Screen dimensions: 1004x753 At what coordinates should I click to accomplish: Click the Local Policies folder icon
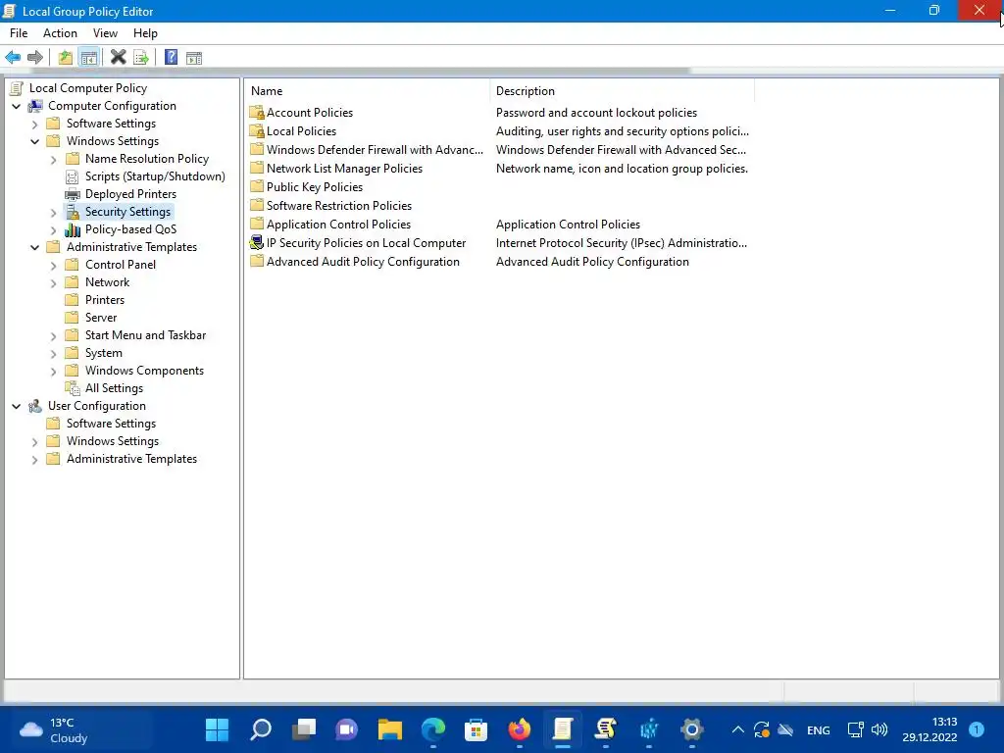(257, 131)
